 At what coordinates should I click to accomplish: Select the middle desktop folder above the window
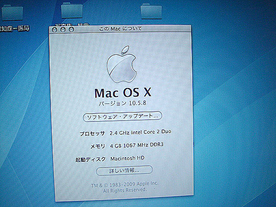[x=72, y=10]
